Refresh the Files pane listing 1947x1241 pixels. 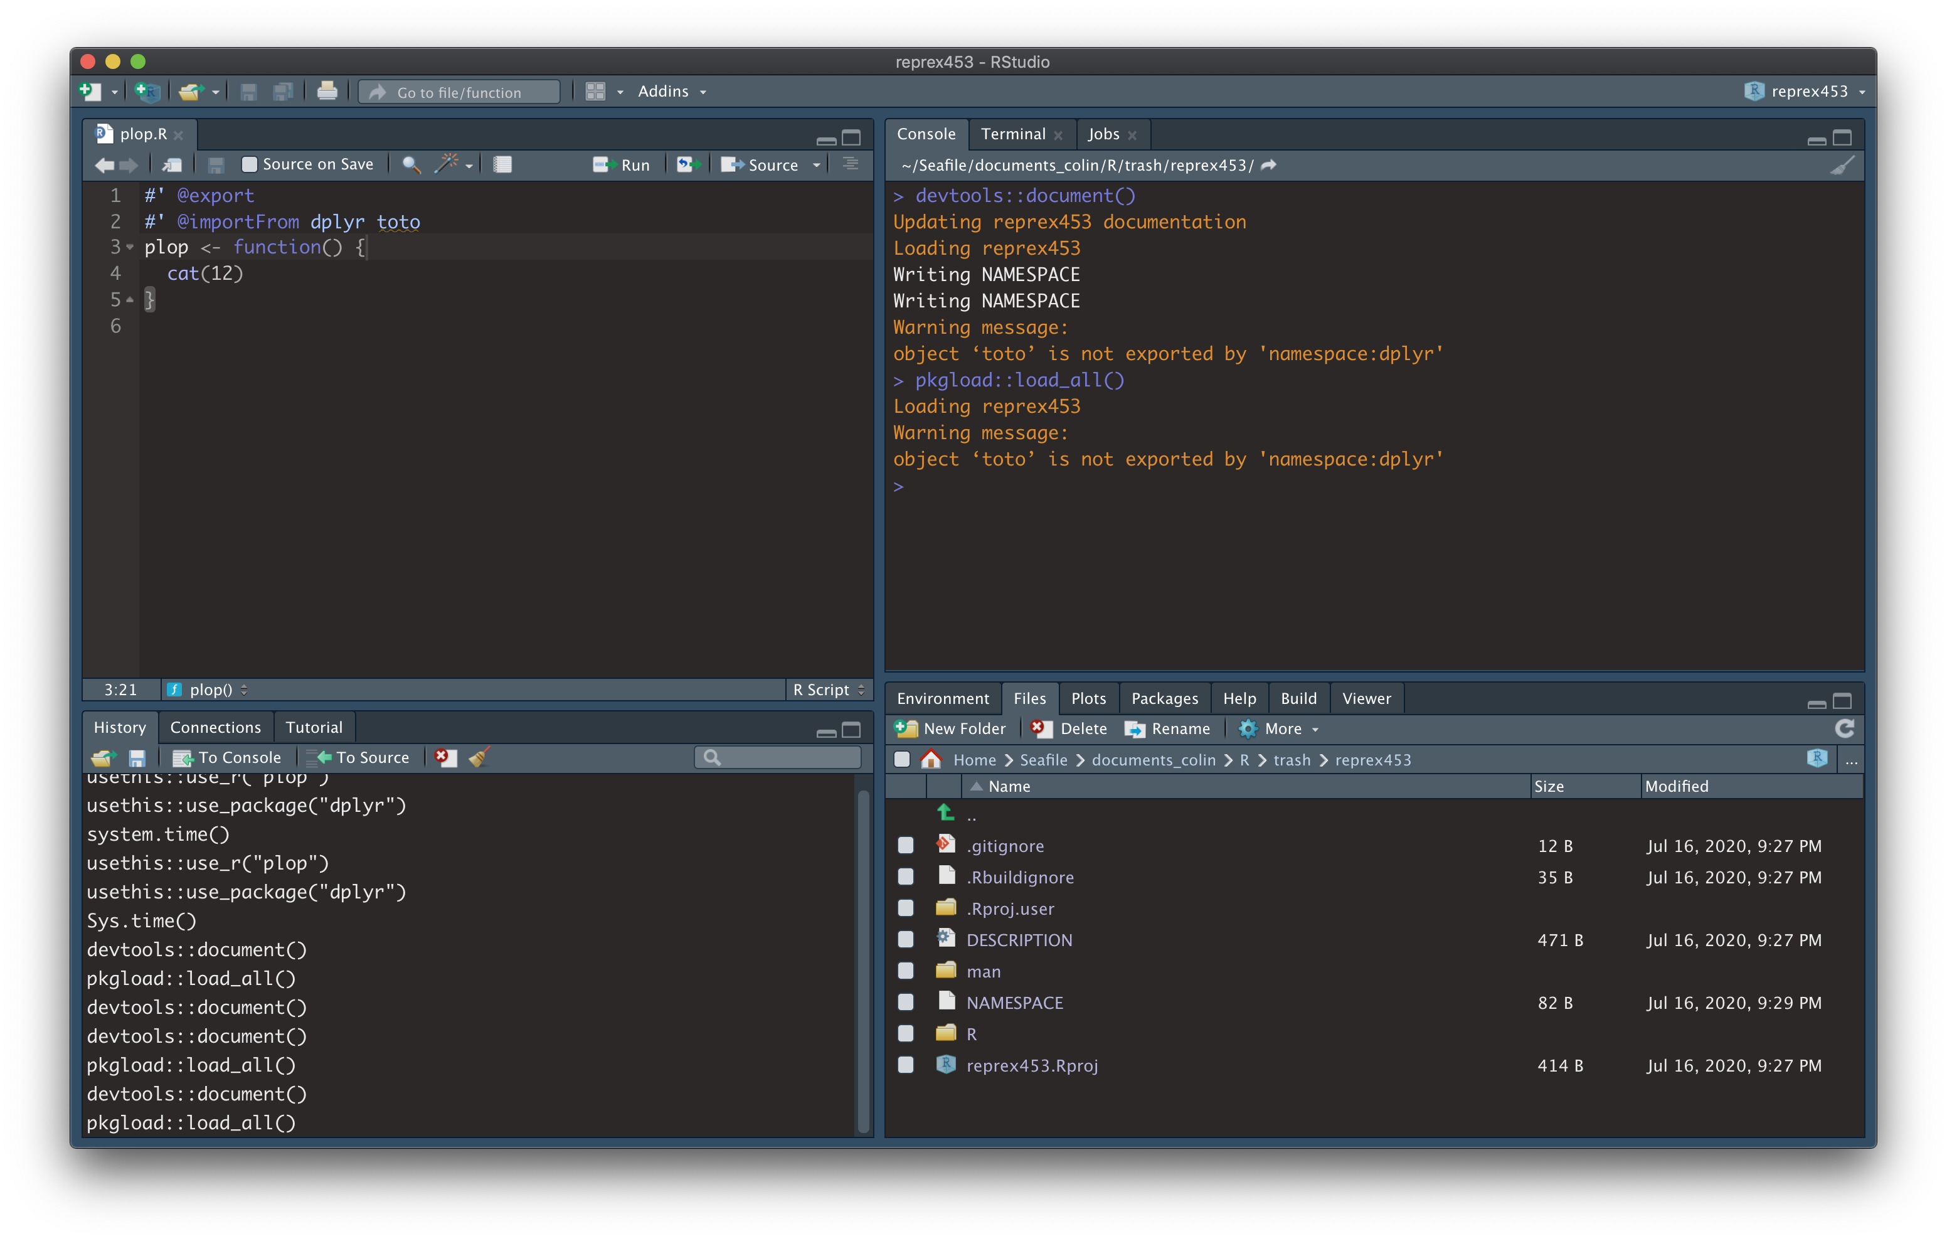[x=1846, y=729]
